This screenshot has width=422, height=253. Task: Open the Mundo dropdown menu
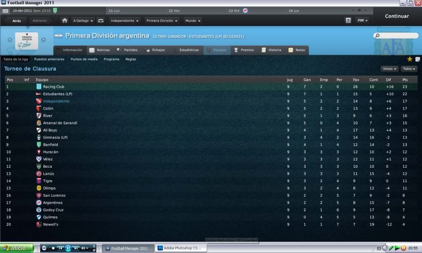point(193,21)
